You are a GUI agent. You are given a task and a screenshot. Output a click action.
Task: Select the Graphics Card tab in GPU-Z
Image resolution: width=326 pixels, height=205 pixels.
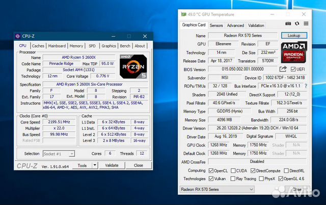pyautogui.click(x=194, y=25)
